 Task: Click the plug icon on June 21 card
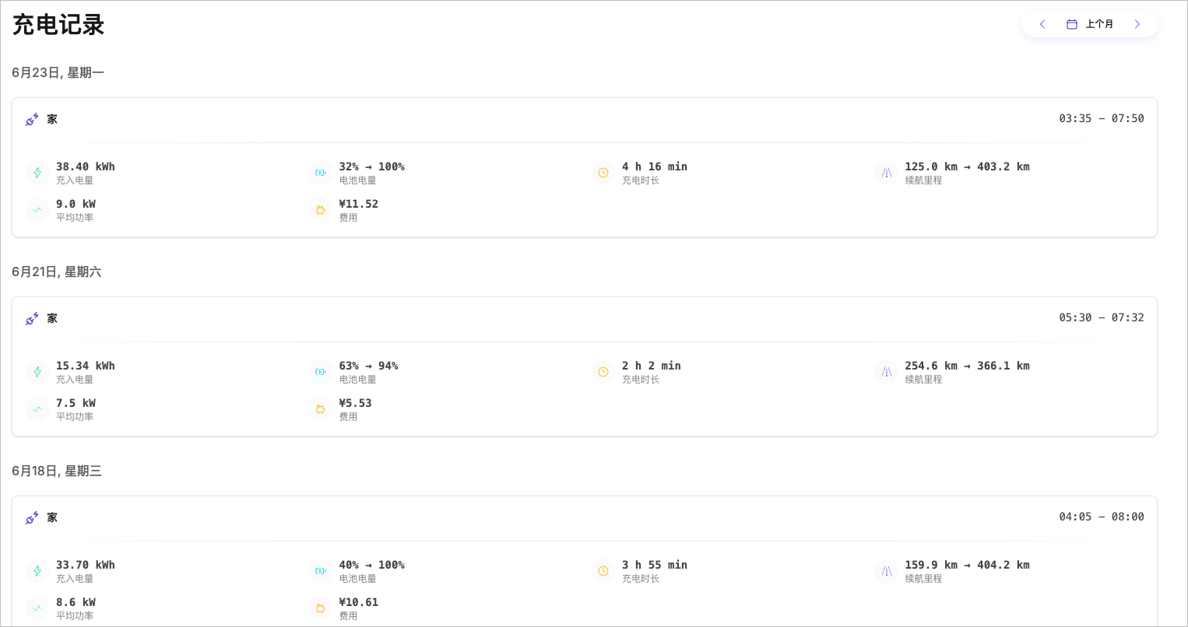click(x=32, y=319)
